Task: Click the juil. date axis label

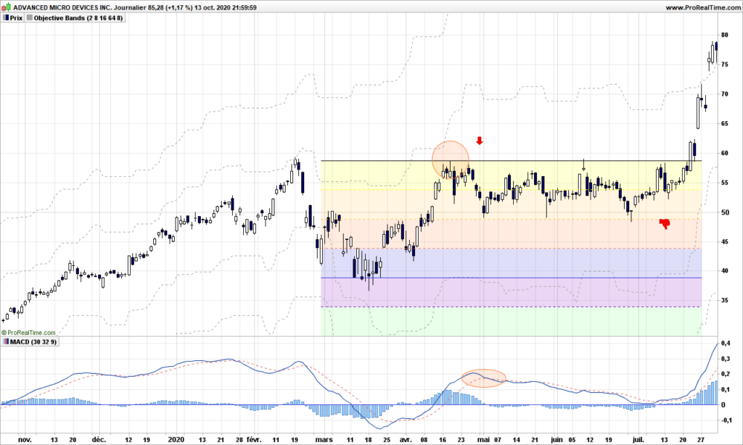Action: pos(639,440)
